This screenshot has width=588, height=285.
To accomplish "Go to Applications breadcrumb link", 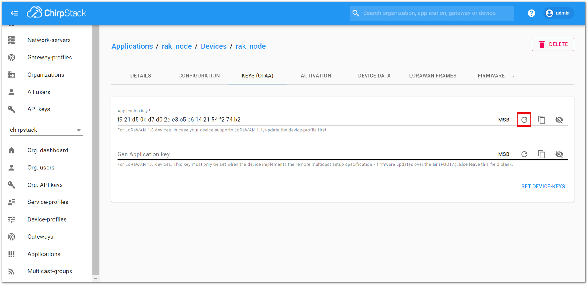I will click(132, 46).
